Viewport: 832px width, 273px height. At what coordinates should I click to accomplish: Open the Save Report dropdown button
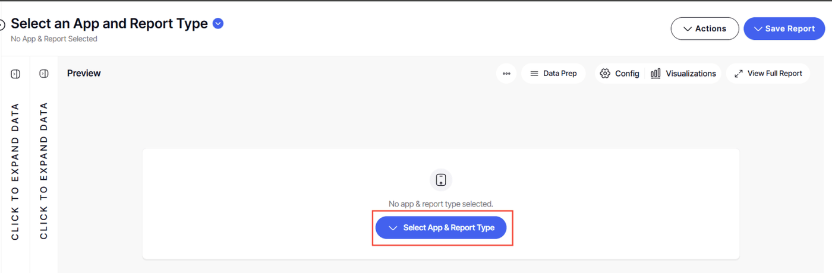pyautogui.click(x=784, y=28)
